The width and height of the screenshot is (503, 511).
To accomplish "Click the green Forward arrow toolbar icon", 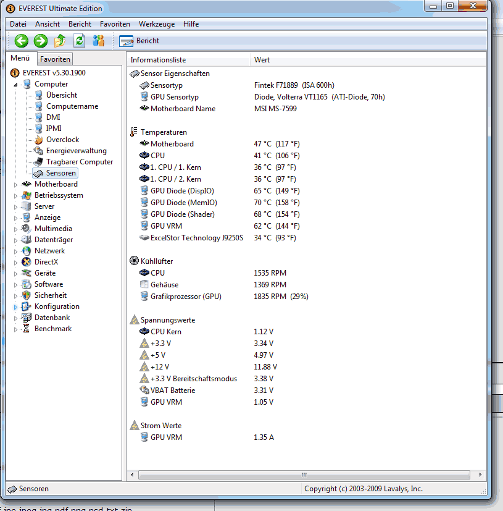I will pos(41,41).
